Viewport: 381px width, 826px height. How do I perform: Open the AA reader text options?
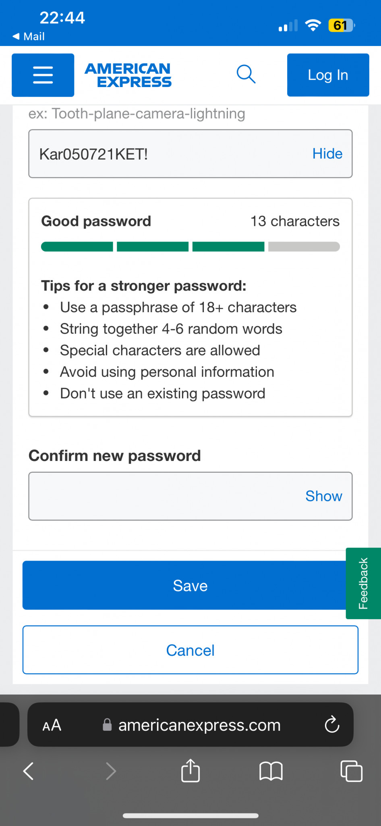point(52,725)
